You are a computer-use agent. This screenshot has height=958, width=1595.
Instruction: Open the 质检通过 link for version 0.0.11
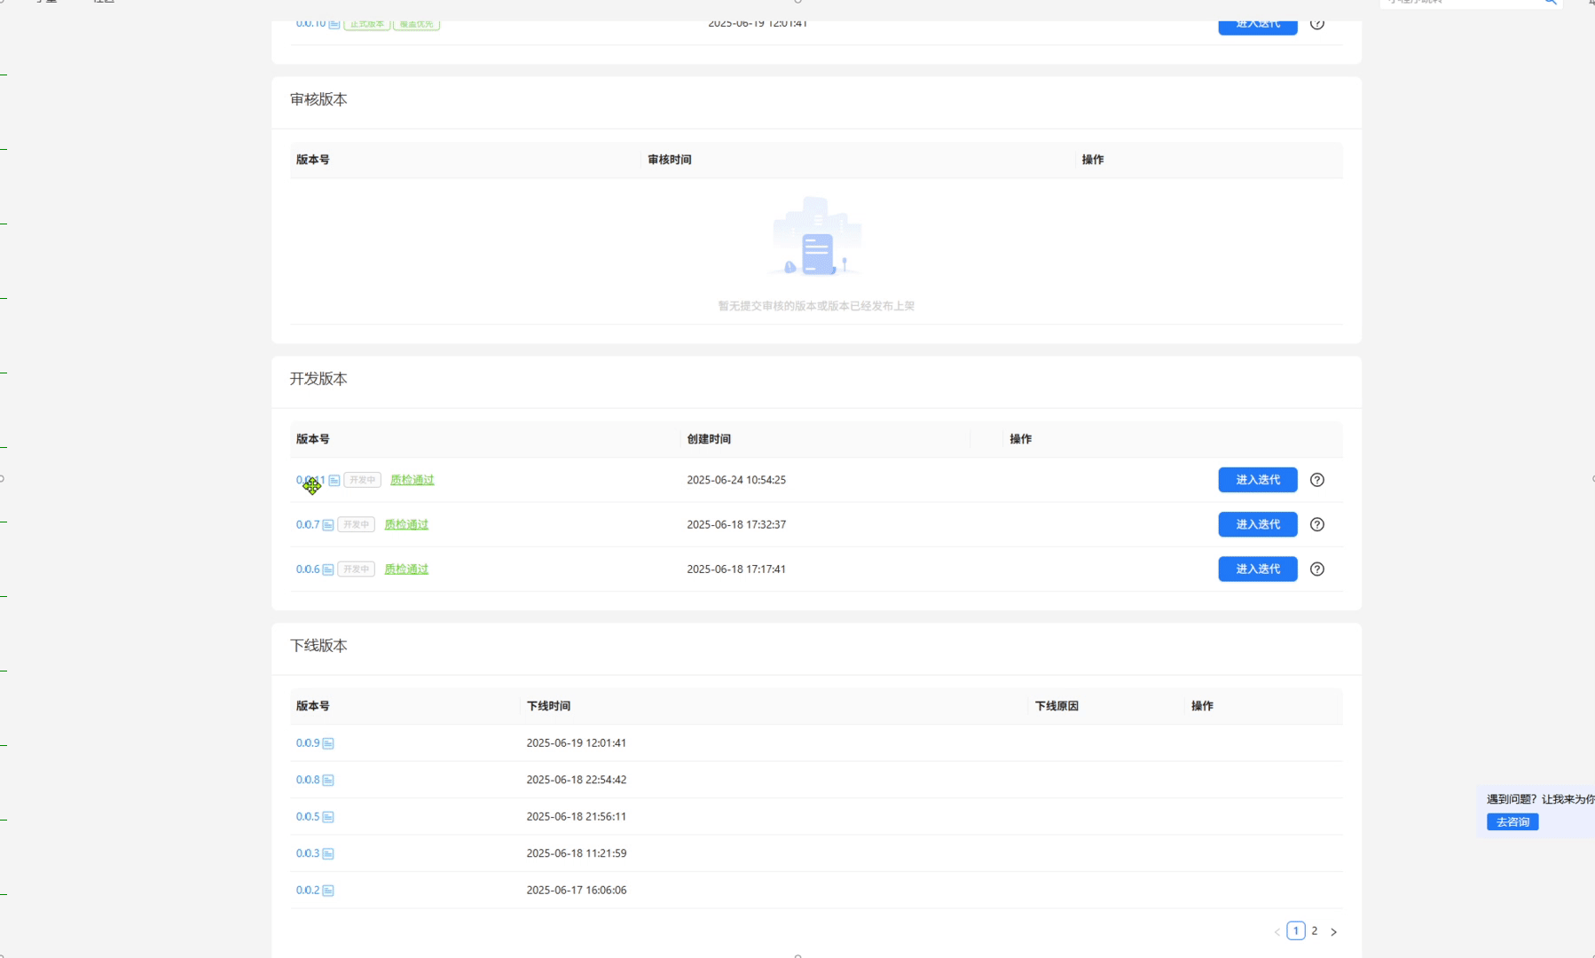click(412, 480)
